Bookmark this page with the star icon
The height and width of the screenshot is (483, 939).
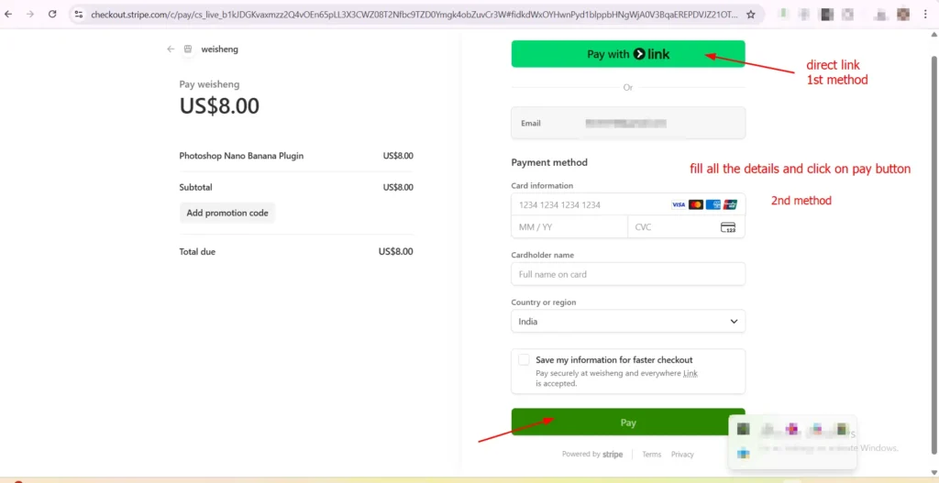(750, 15)
